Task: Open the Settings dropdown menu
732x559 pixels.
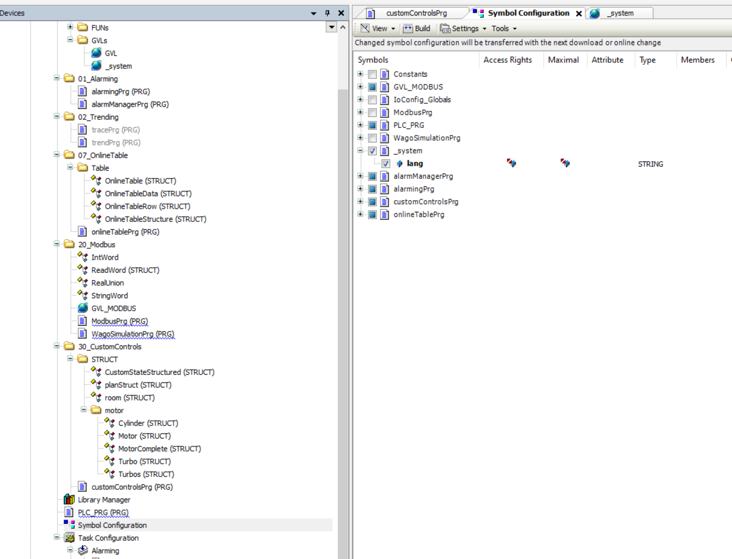Action: pyautogui.click(x=464, y=29)
